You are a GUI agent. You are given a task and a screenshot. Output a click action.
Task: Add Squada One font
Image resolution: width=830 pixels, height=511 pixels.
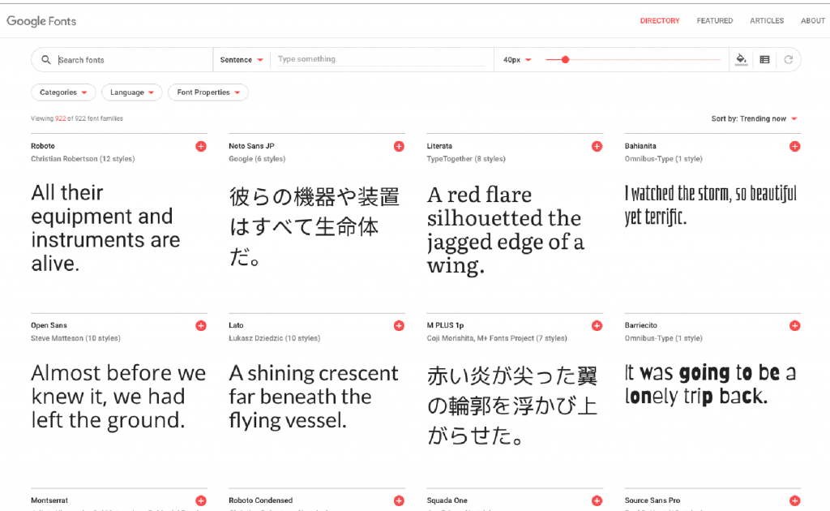click(597, 500)
